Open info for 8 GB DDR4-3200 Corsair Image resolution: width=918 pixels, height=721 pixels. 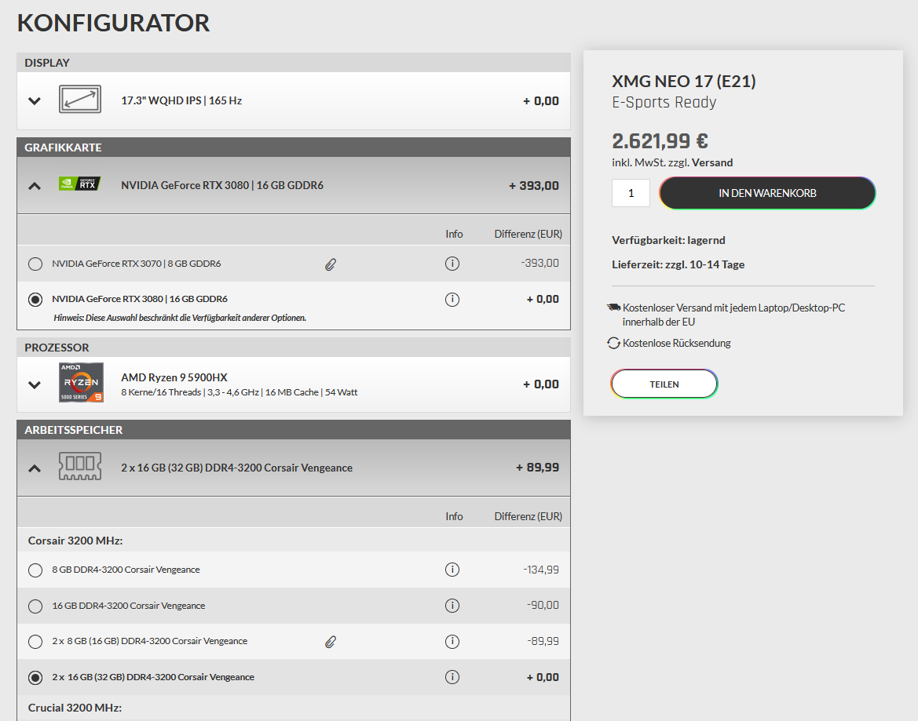[x=452, y=570]
